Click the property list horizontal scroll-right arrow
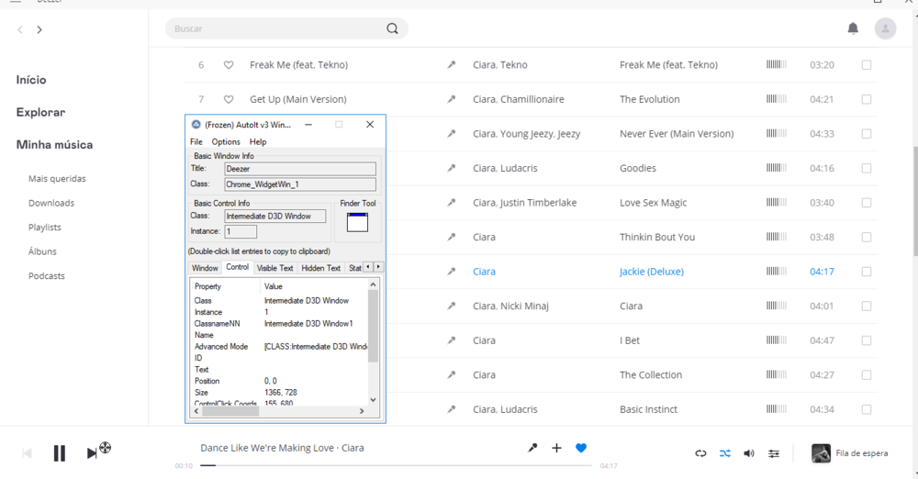 pyautogui.click(x=362, y=411)
